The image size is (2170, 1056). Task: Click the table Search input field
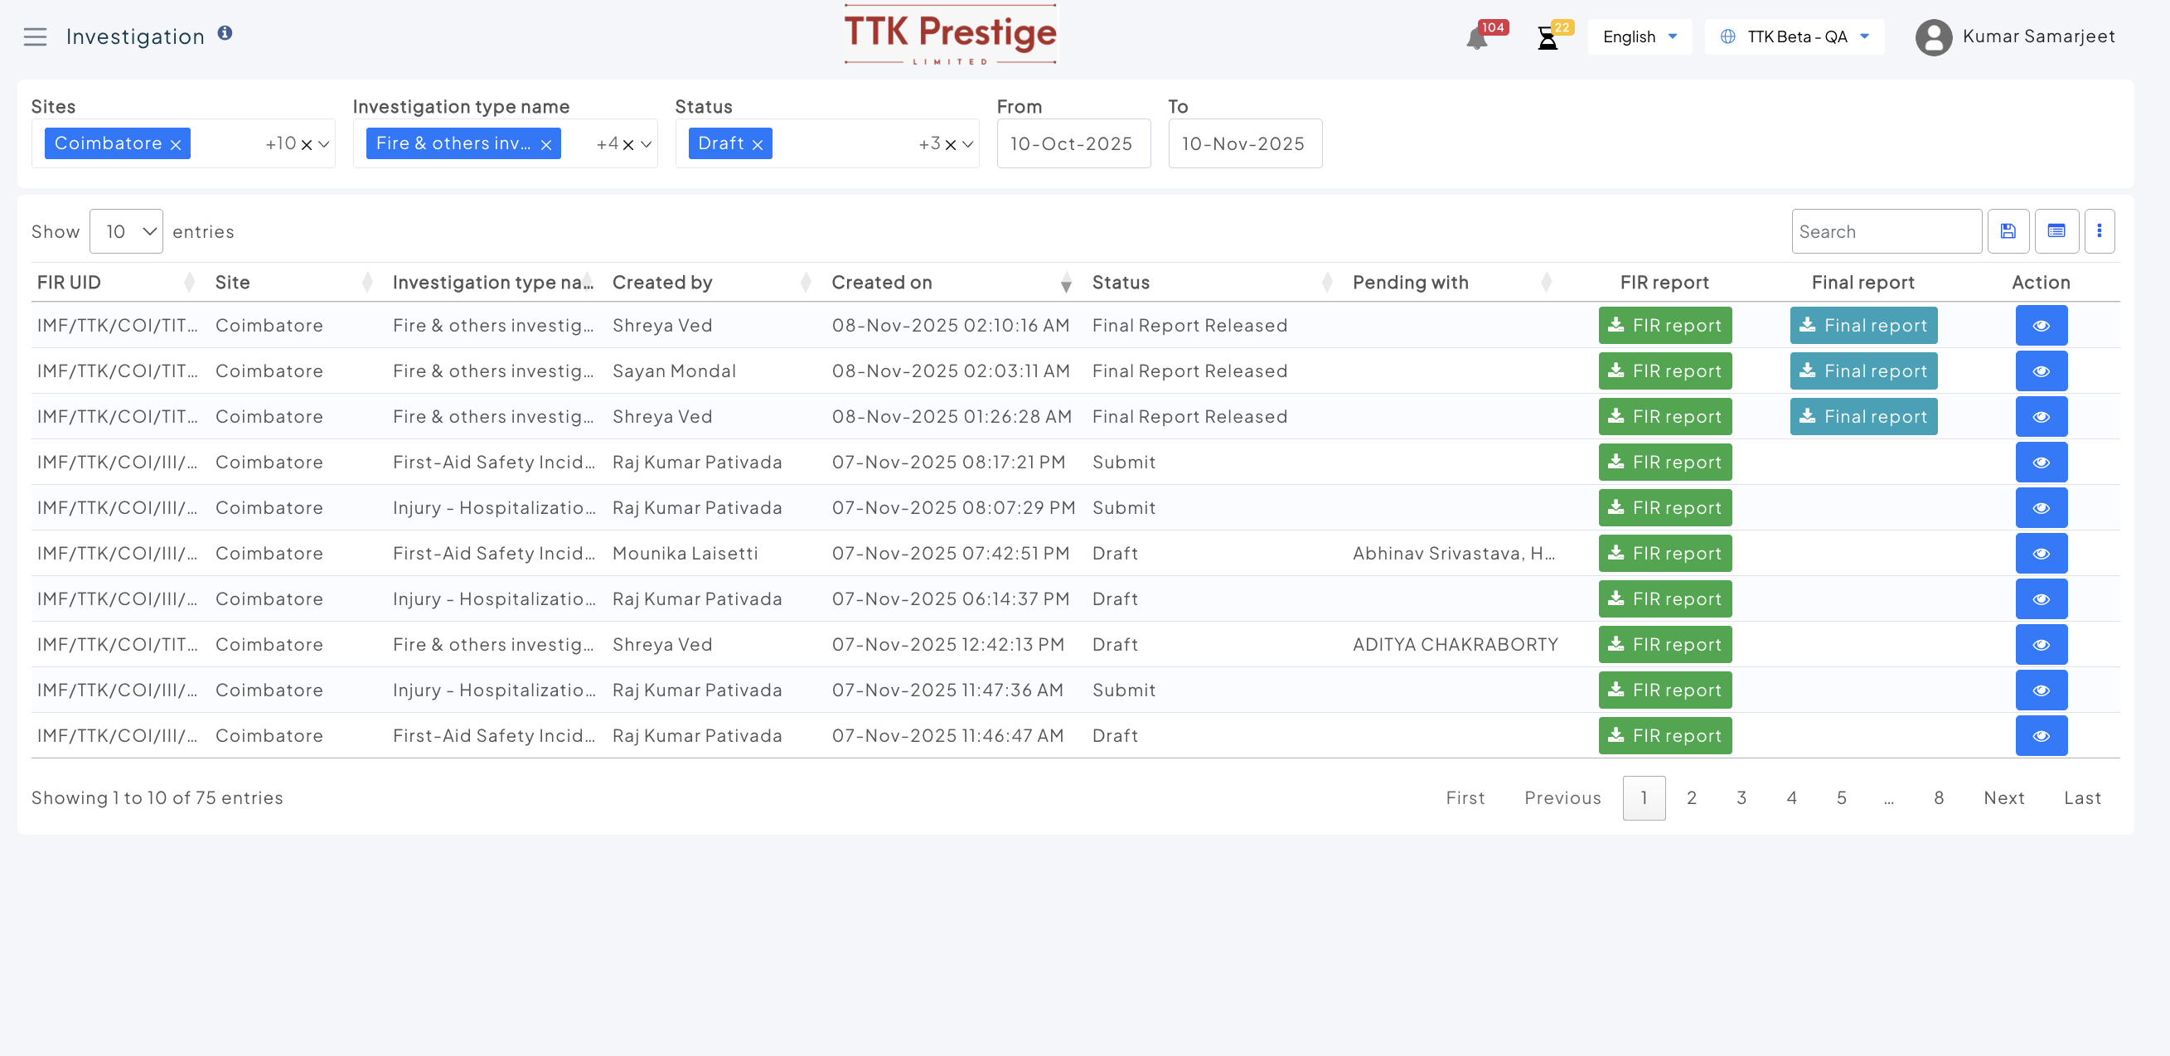coord(1885,231)
